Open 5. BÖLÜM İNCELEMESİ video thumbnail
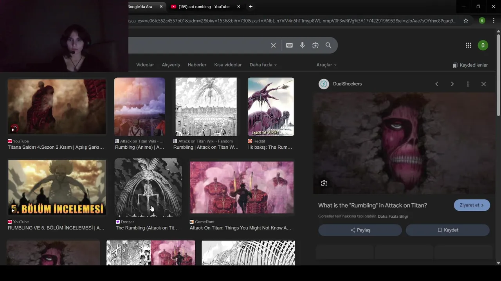Viewport: 501px width, 281px height. (57, 187)
